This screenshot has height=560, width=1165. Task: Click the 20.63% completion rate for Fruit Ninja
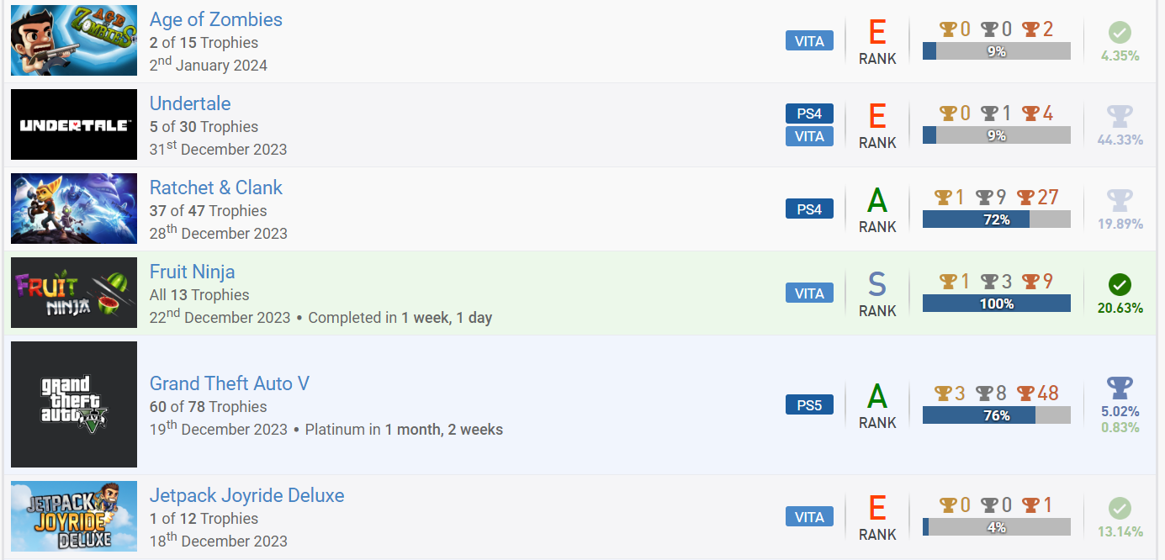point(1120,309)
